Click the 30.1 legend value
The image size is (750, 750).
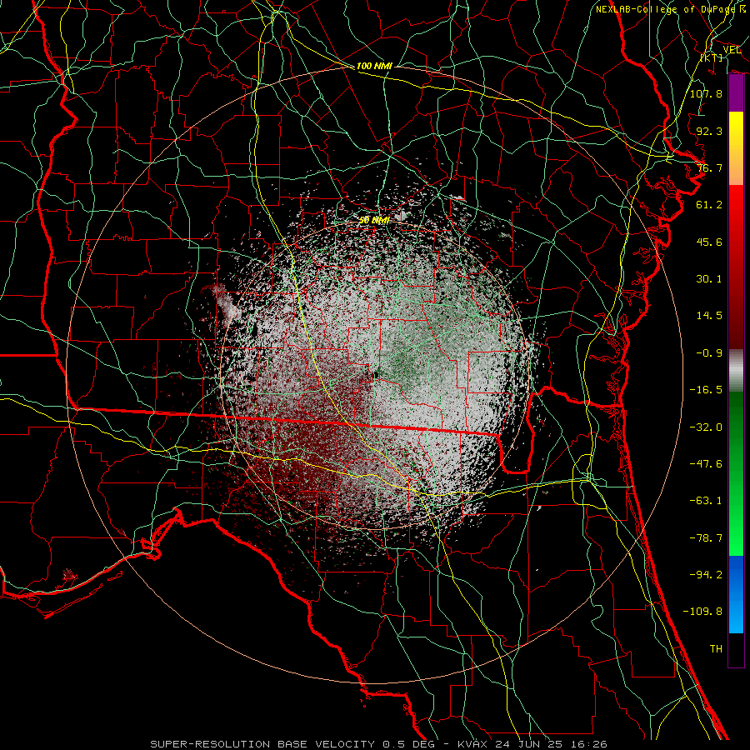coord(709,279)
